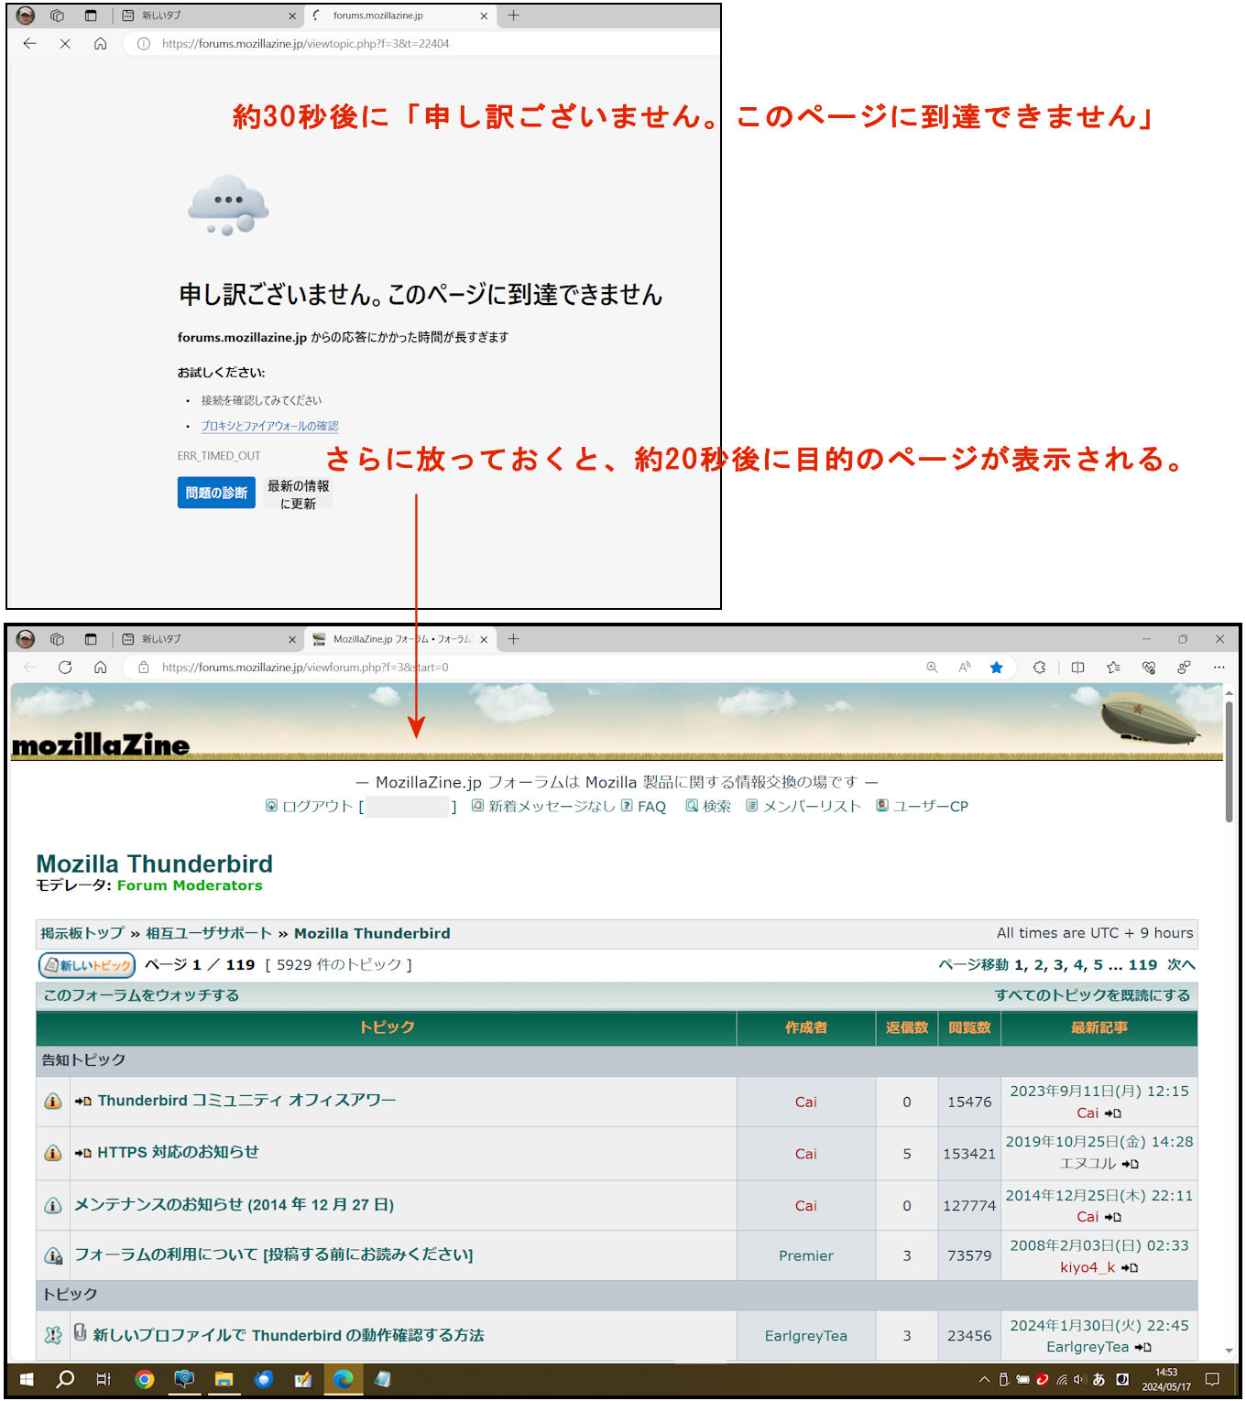Toggle the split screen icon in toolbar
Screen dimensions: 1246x1401
[x=1077, y=668]
